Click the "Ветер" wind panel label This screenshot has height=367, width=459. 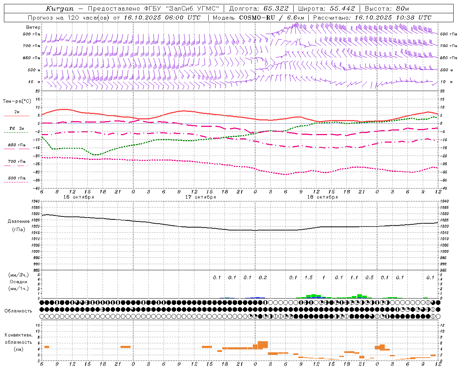(x=33, y=27)
